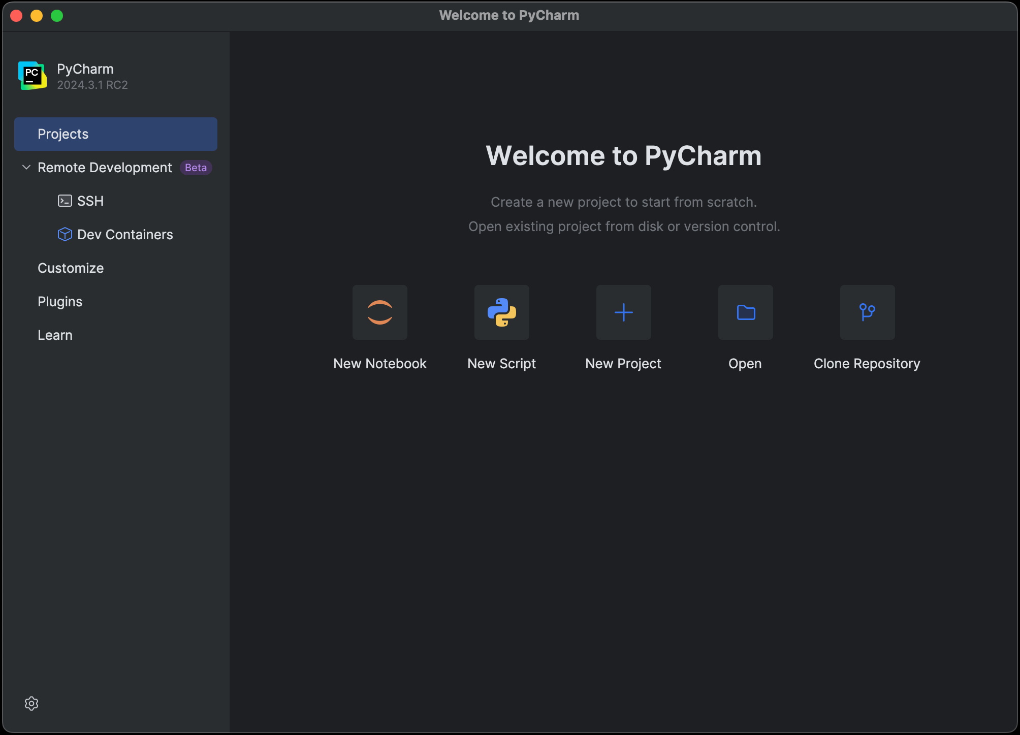1020x735 pixels.
Task: Click the Clone Repository text label
Action: (x=867, y=364)
